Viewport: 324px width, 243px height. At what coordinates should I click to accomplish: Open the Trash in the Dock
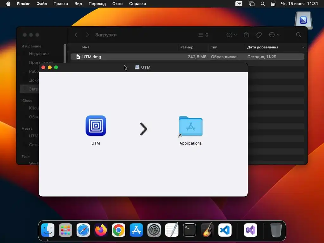[276, 230]
